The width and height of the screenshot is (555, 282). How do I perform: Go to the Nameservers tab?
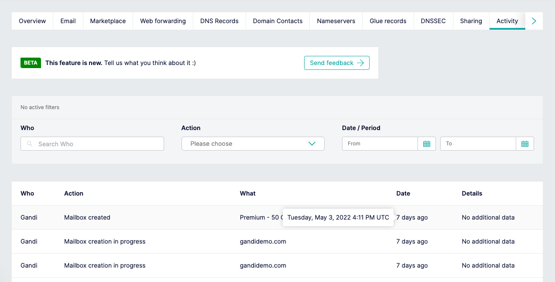pyautogui.click(x=336, y=21)
